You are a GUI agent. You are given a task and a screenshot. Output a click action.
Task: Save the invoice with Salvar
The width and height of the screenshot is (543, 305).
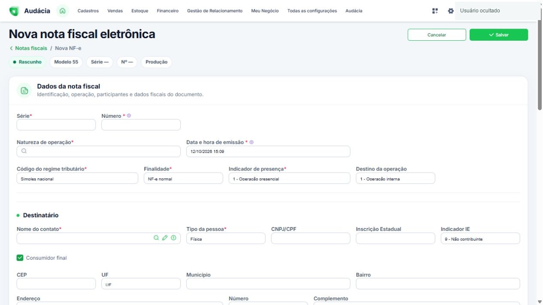499,35
